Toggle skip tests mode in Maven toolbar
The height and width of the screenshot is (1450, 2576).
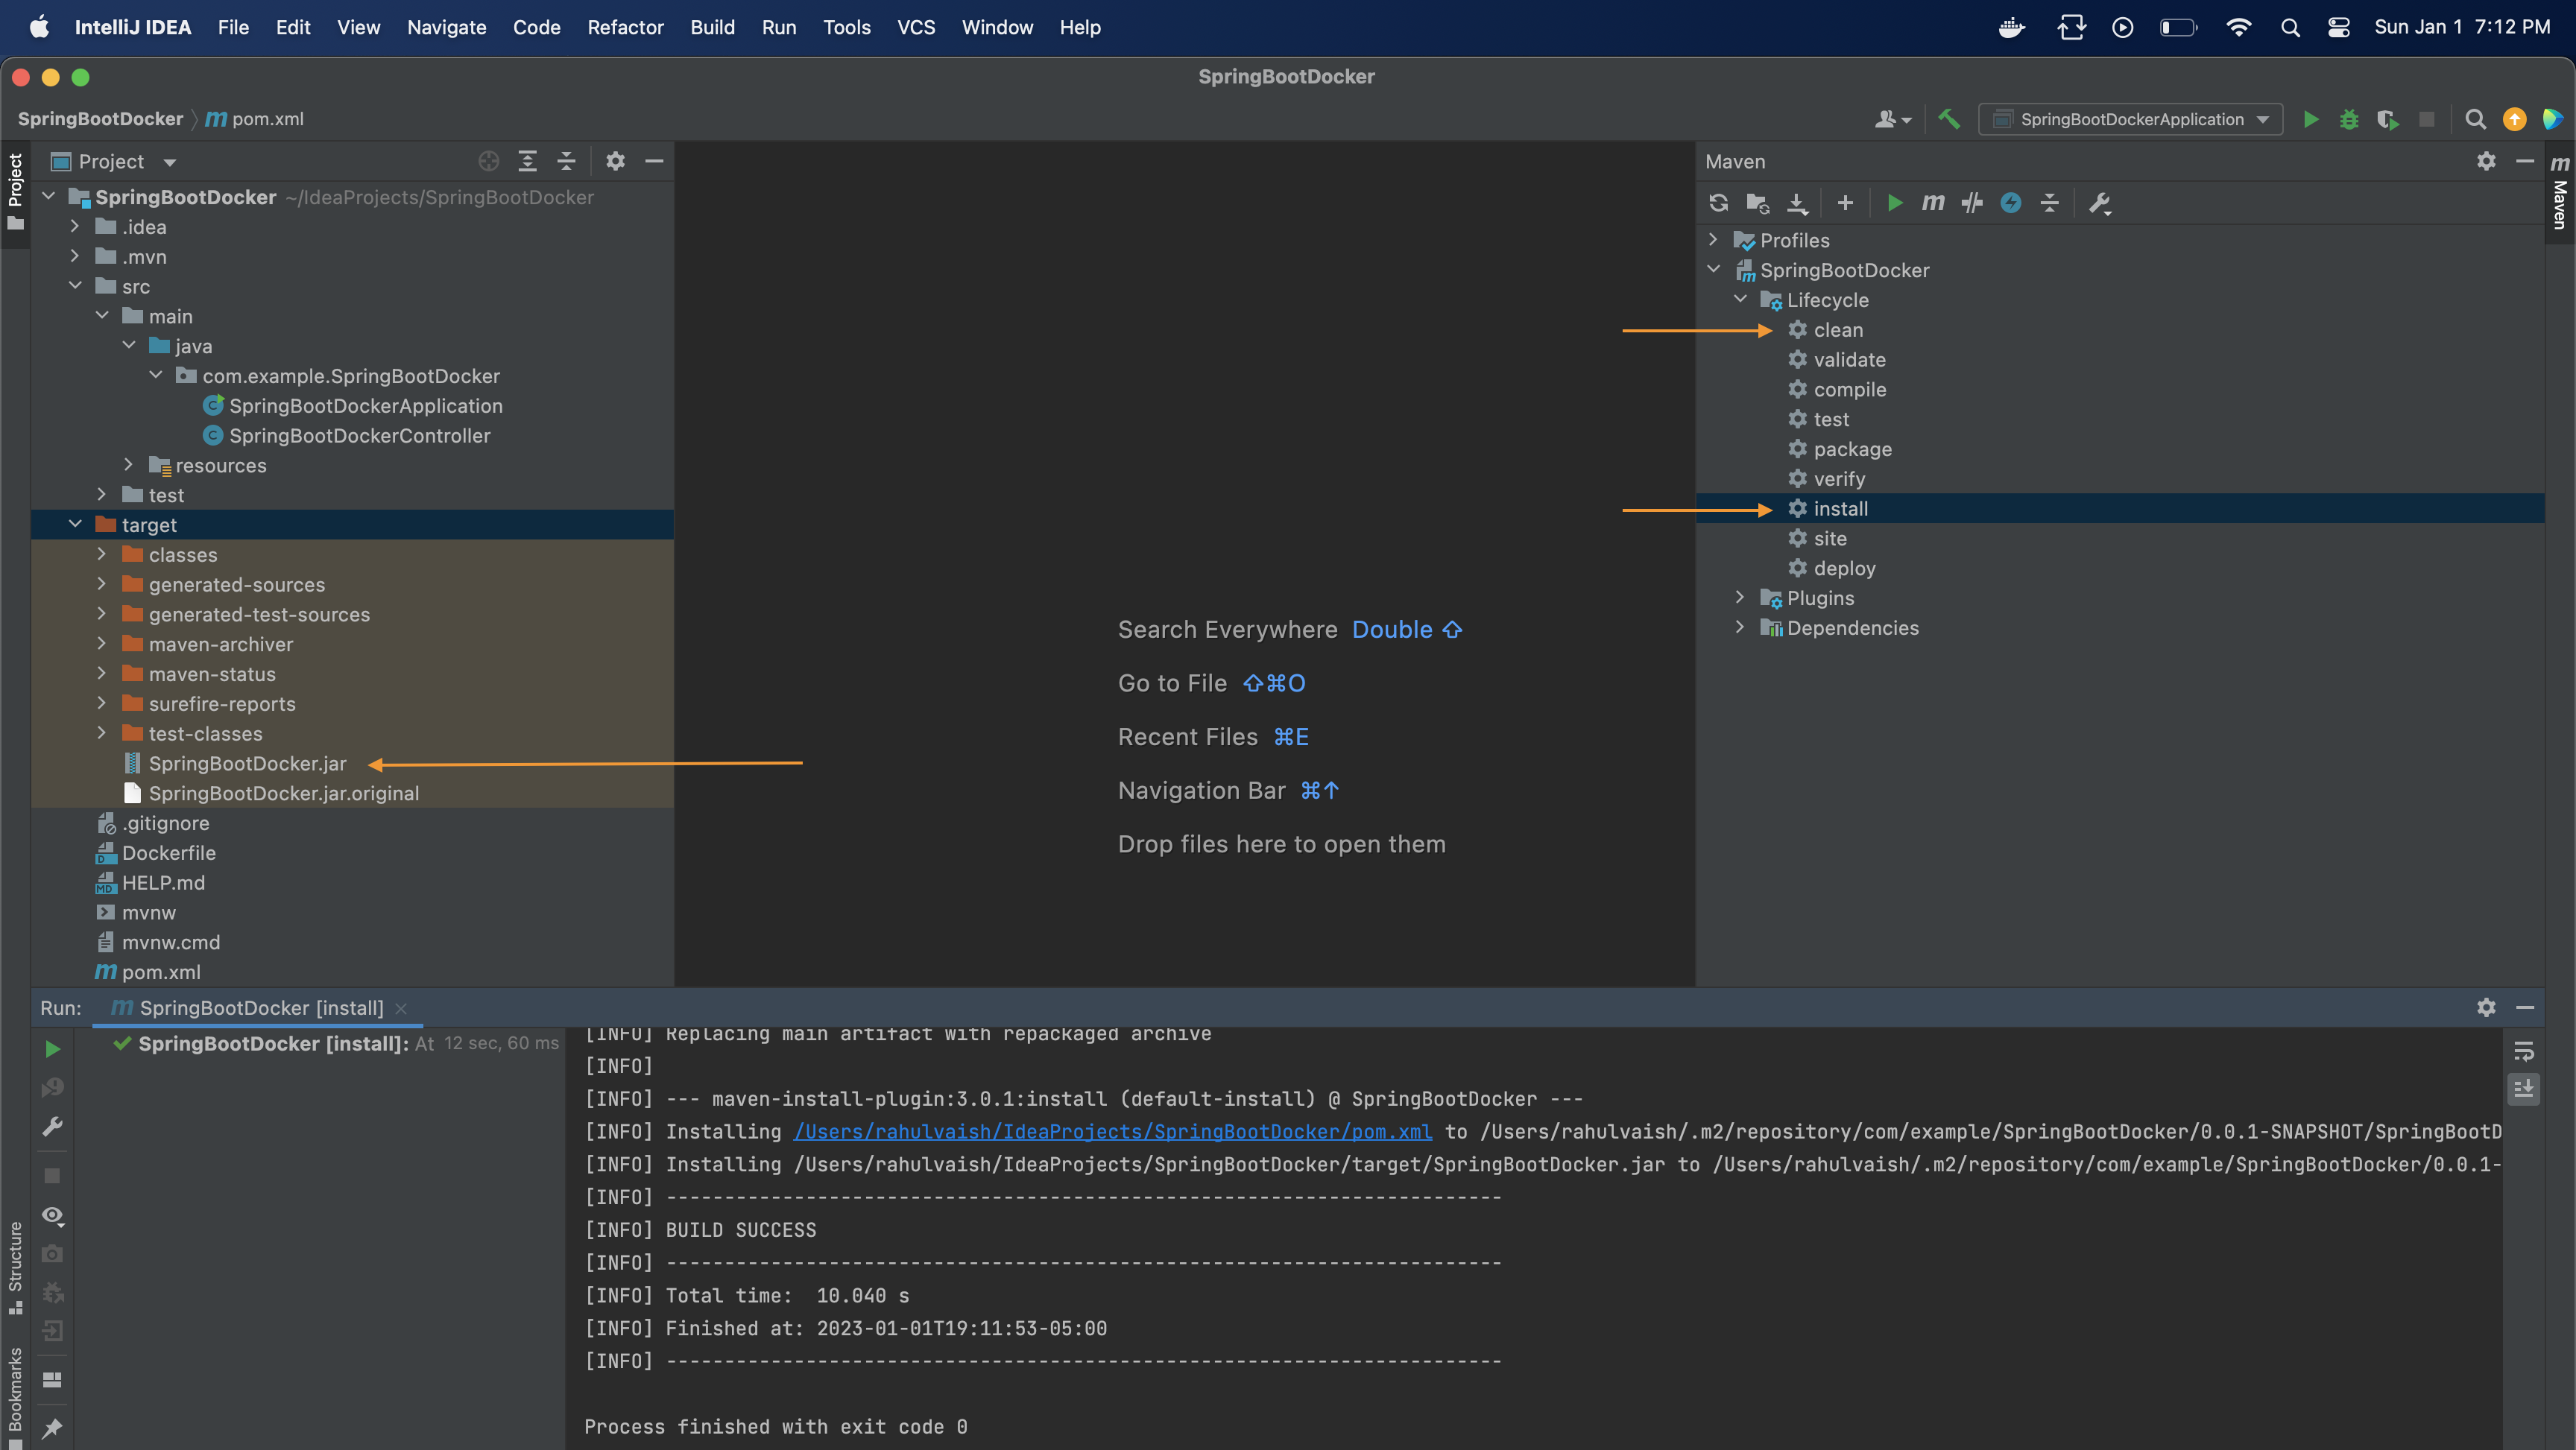click(x=2011, y=203)
